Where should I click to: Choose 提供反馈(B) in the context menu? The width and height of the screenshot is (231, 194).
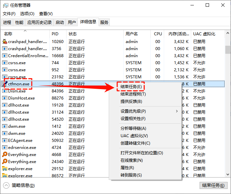[131, 102]
